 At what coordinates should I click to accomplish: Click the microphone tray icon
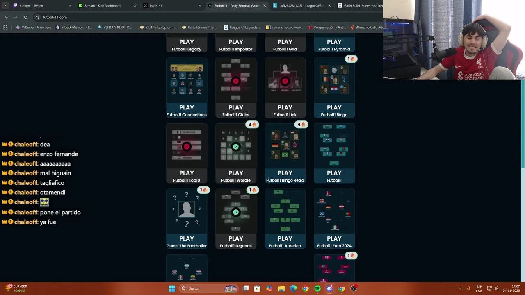[468, 288]
